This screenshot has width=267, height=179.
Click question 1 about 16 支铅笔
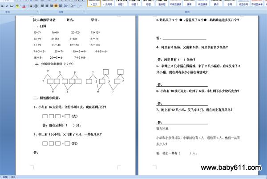click(70, 107)
